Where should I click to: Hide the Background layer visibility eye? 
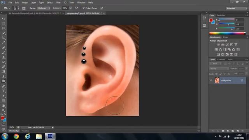pyautogui.click(x=211, y=80)
